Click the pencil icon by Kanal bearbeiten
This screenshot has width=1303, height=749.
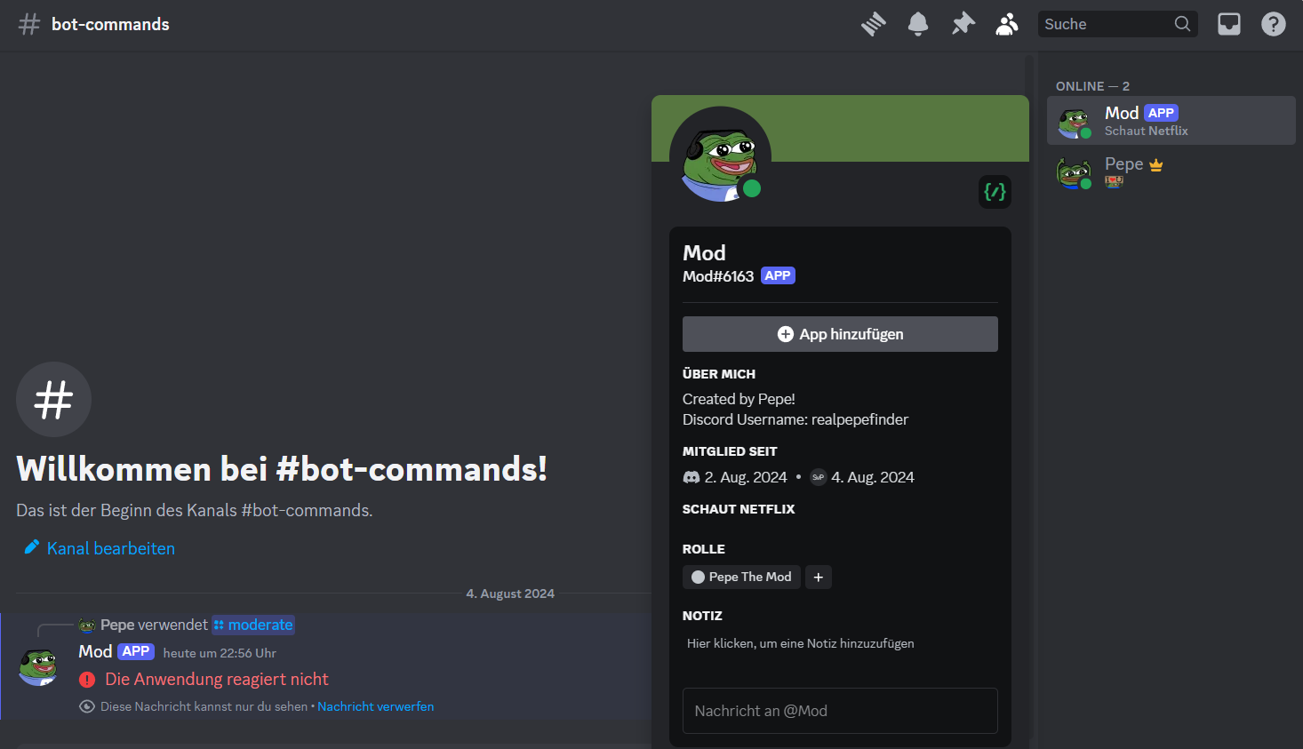coord(31,547)
